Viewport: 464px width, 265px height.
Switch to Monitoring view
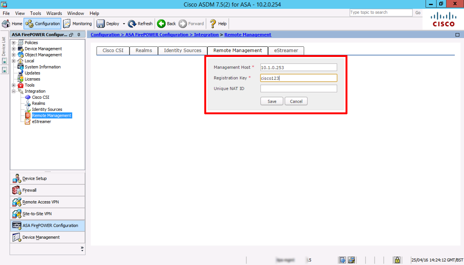point(77,24)
